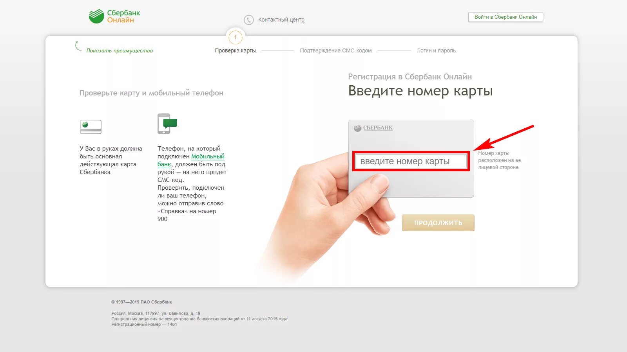Image resolution: width=627 pixels, height=352 pixels.
Task: Click the heading Введите номер карты
Action: click(x=420, y=91)
